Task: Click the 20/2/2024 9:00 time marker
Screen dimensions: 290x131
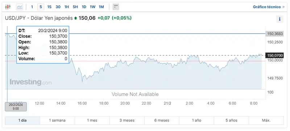Action: (16, 107)
